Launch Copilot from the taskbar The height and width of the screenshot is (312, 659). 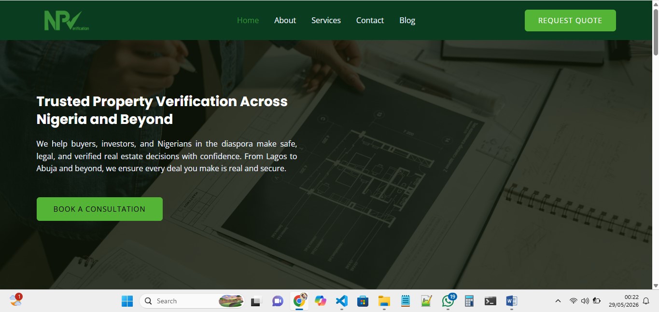click(320, 301)
